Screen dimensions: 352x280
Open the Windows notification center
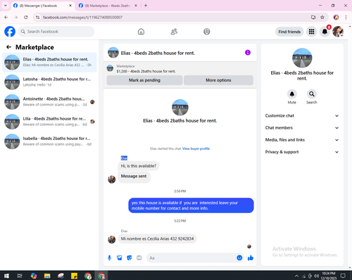click(343, 276)
